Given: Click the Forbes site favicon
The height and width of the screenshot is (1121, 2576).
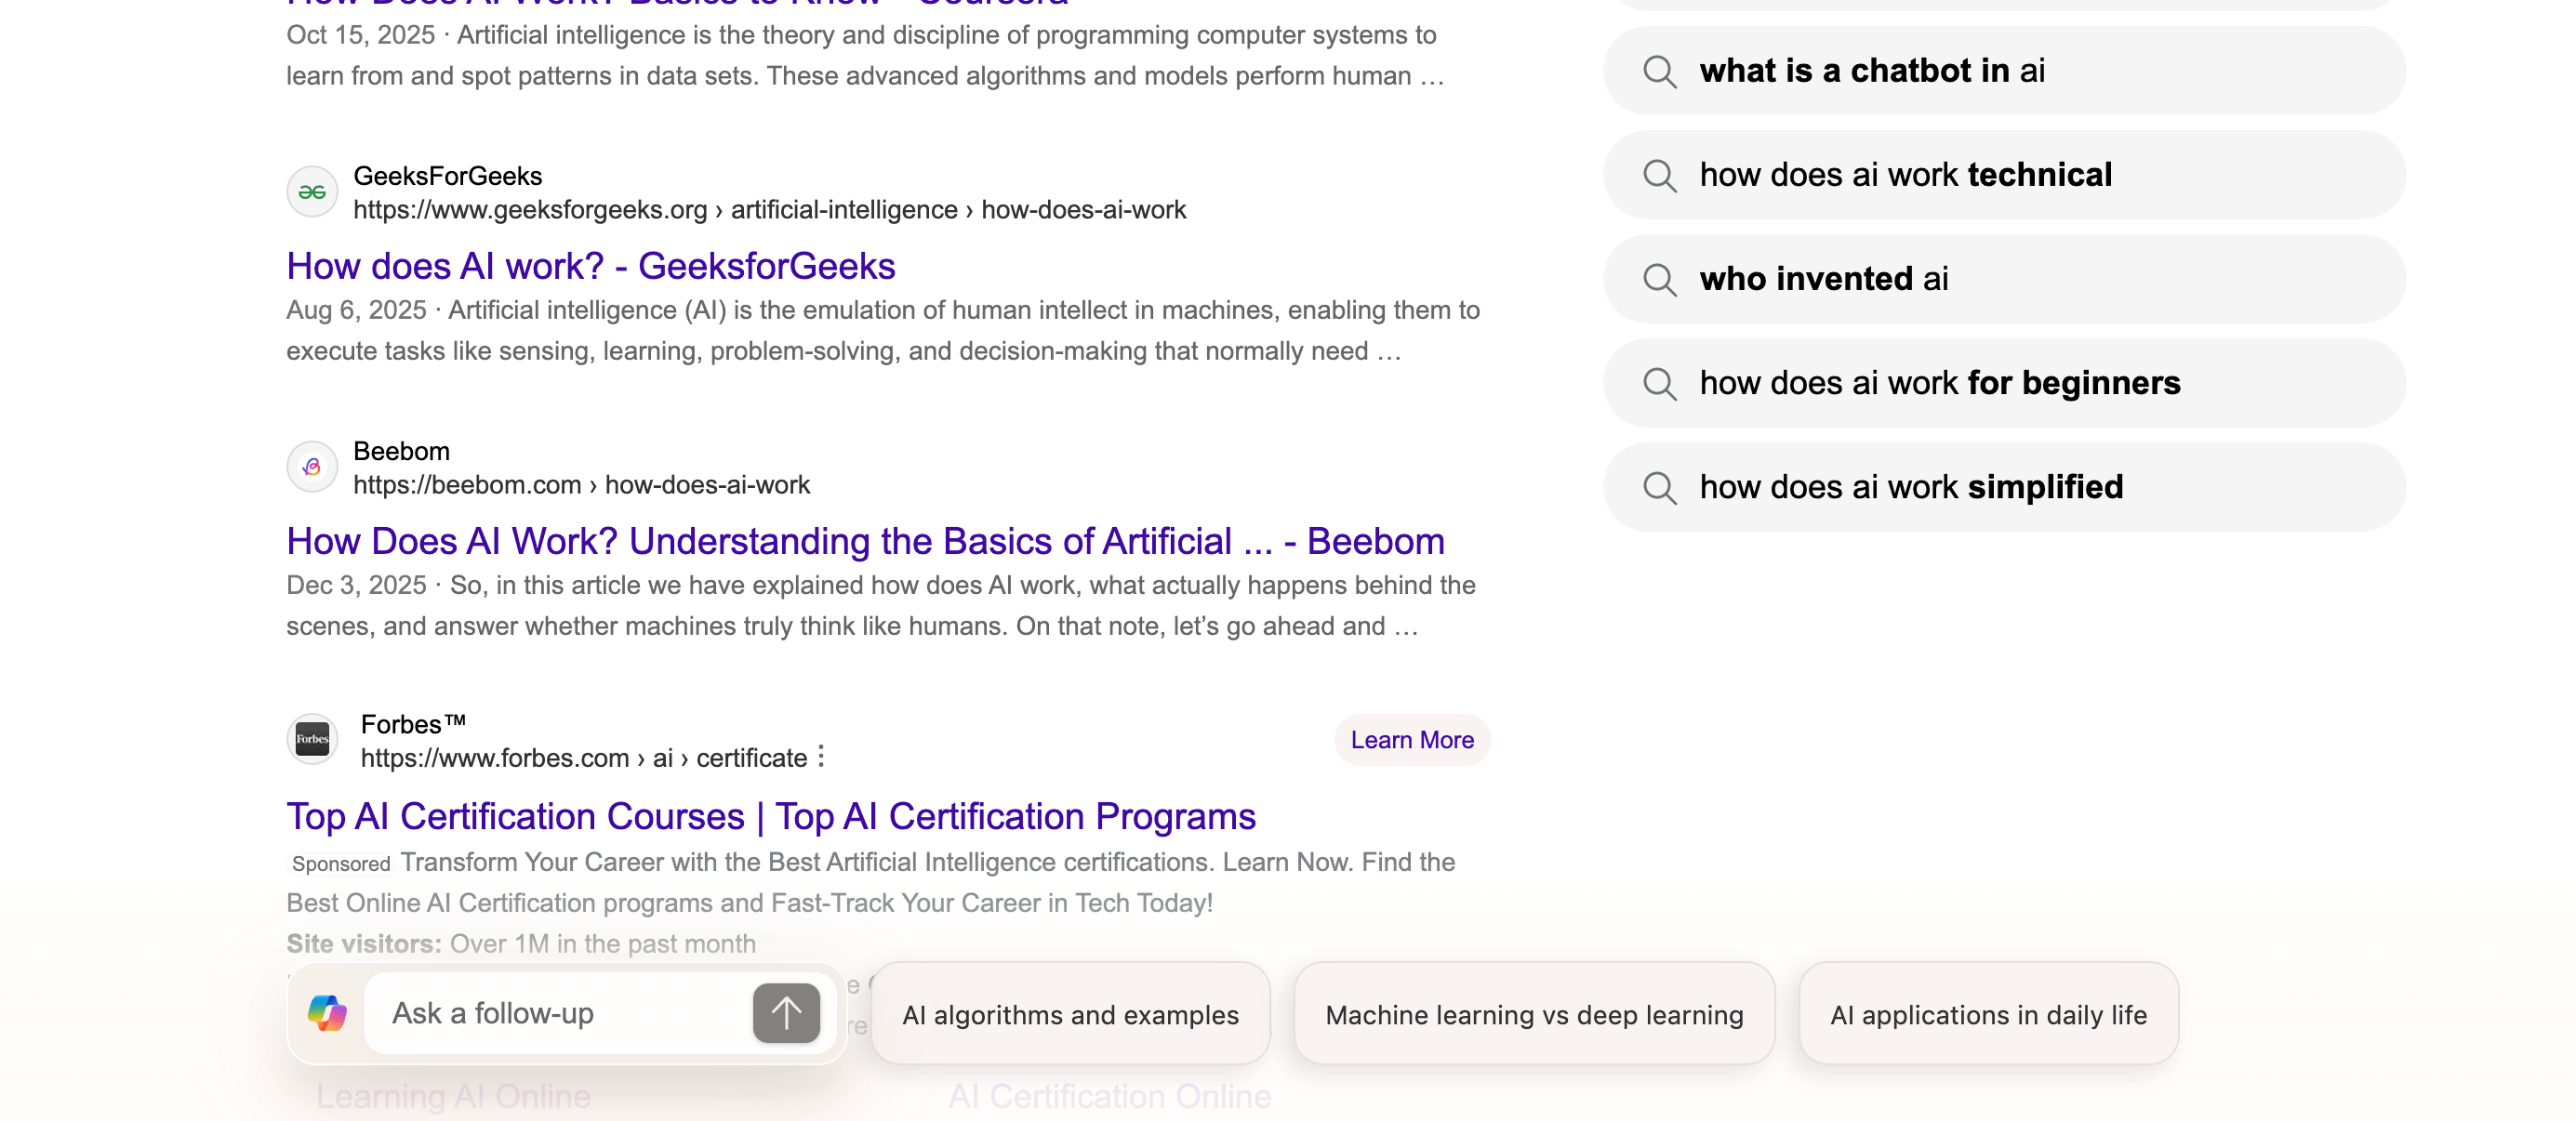Looking at the screenshot, I should pyautogui.click(x=312, y=739).
